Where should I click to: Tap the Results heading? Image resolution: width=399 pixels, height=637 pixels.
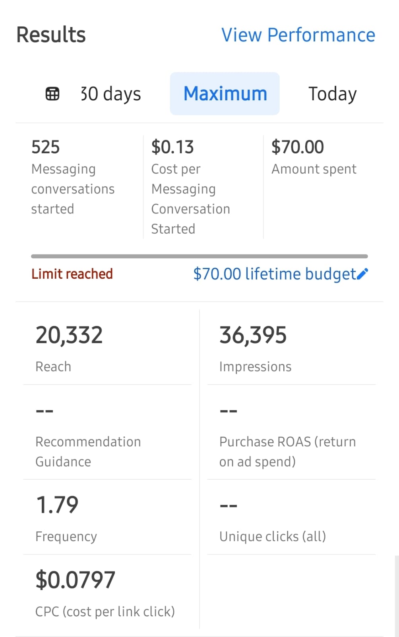(x=51, y=35)
